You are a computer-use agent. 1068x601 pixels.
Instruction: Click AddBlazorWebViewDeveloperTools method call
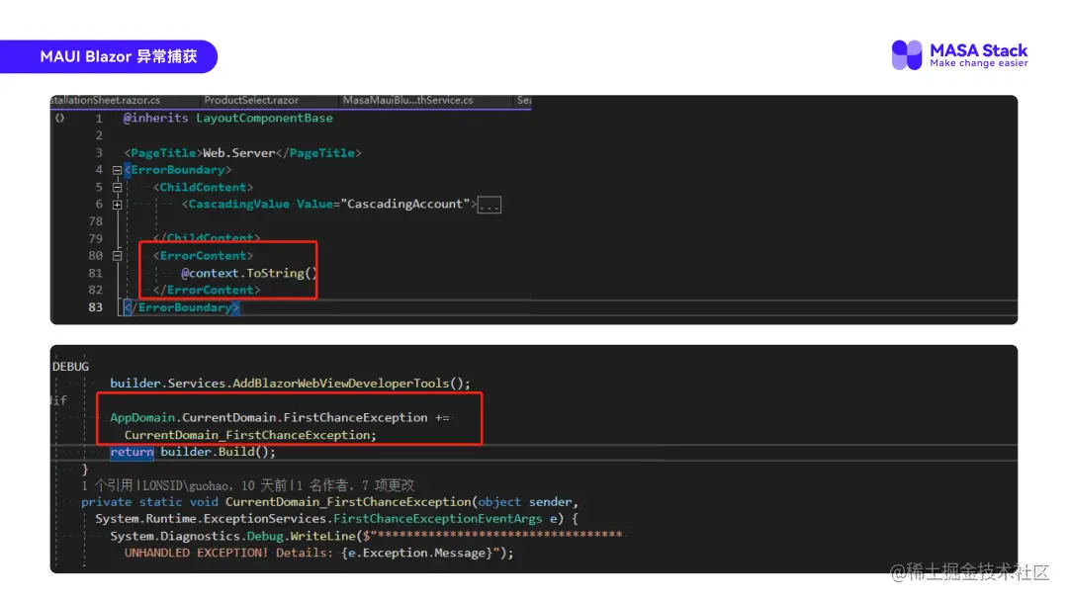click(340, 384)
